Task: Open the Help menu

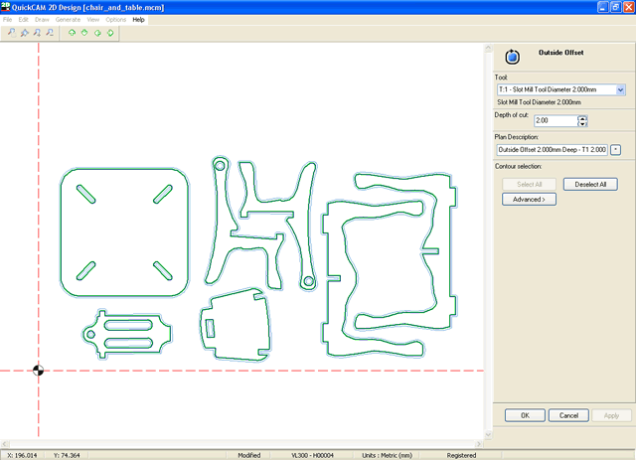Action: [x=138, y=20]
